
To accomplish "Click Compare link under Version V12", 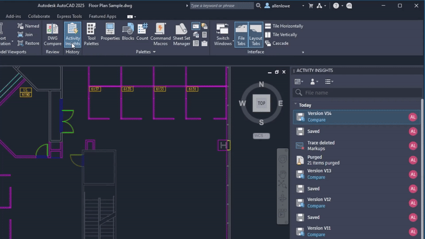I will [x=316, y=206].
